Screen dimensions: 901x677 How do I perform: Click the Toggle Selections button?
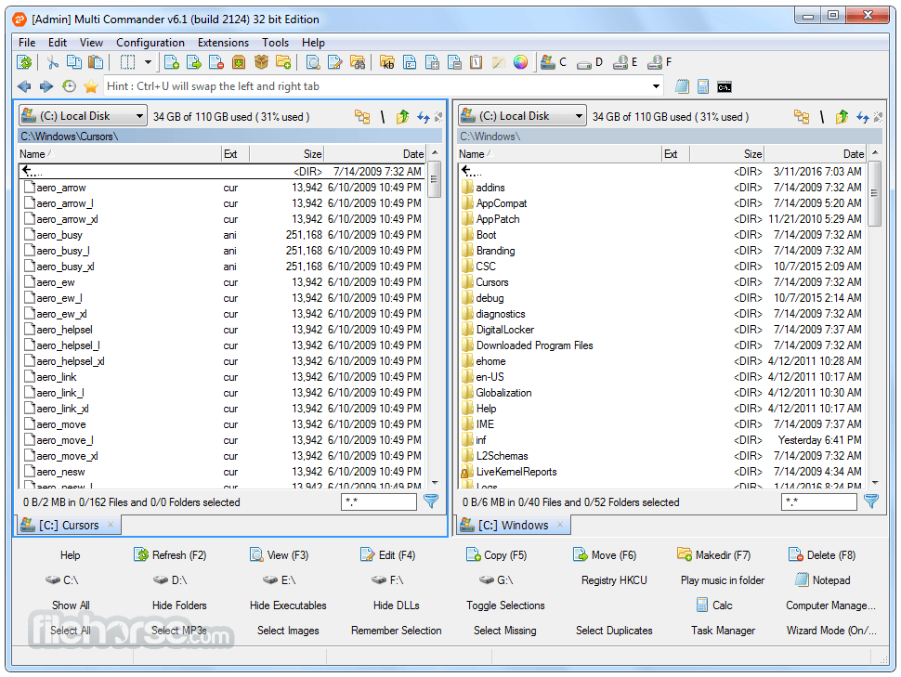(505, 605)
